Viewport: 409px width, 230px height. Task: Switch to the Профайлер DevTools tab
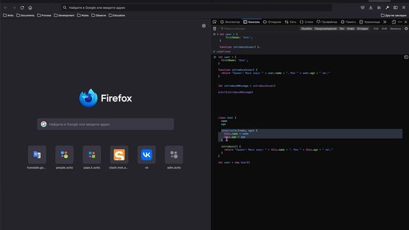pyautogui.click(x=327, y=22)
